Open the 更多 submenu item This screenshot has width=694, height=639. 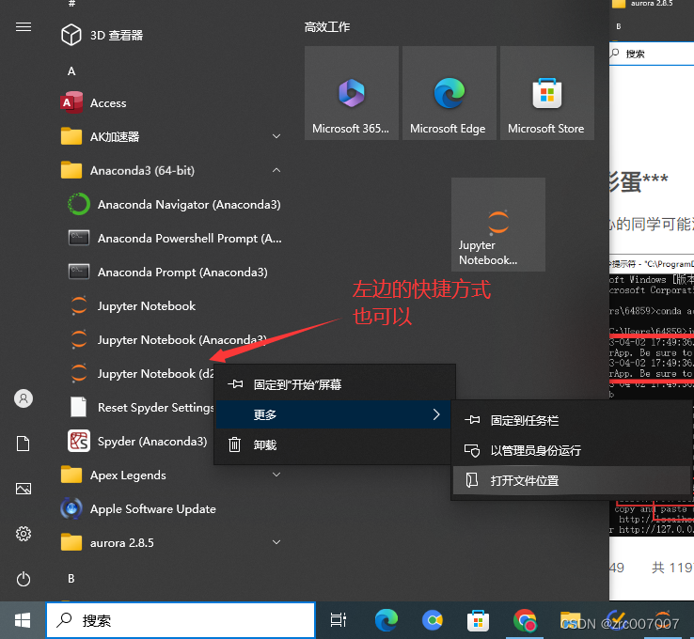[x=333, y=414]
